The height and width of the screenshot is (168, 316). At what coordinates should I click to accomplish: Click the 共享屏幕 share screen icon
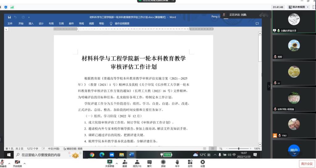tap(110, 162)
